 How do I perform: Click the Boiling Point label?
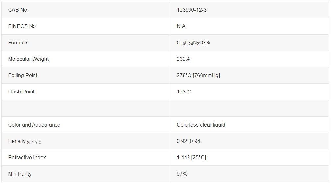[x=23, y=75]
